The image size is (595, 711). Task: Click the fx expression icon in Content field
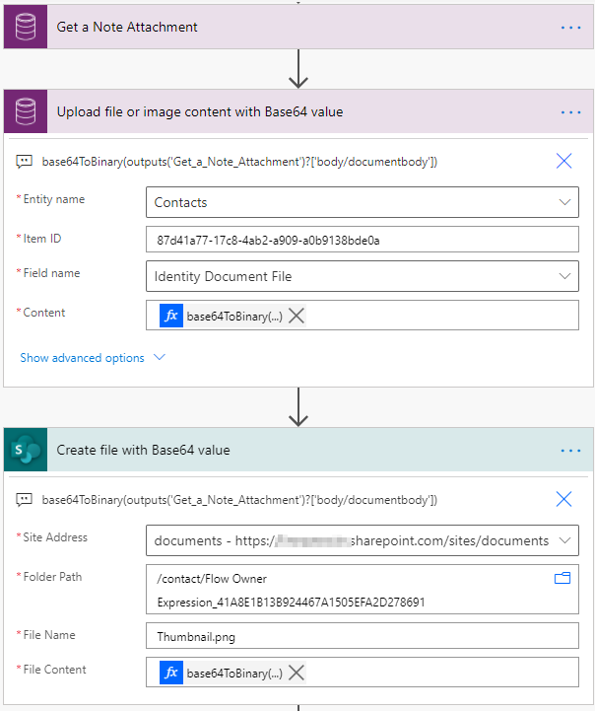(170, 316)
